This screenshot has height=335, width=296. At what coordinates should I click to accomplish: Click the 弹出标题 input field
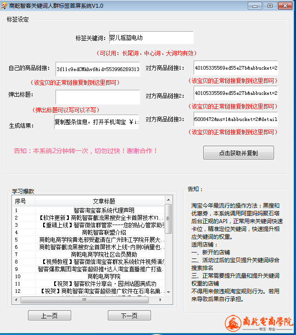pyautogui.click(x=98, y=97)
